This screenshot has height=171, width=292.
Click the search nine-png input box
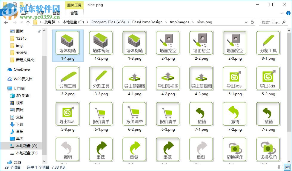pos(273,22)
